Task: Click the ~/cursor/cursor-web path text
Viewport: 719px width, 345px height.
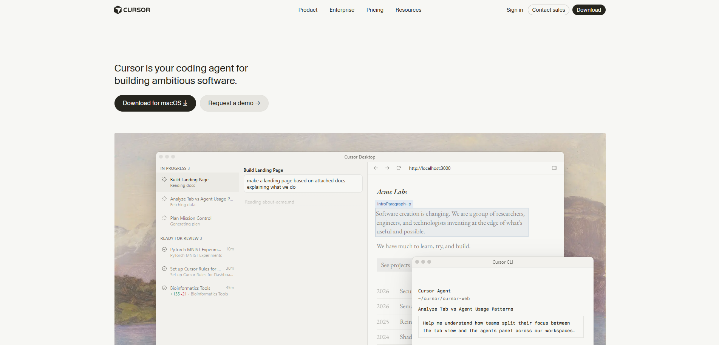Action: (x=444, y=298)
